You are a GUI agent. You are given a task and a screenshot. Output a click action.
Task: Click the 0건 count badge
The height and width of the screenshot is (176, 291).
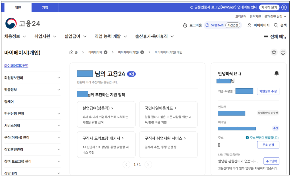131,74
